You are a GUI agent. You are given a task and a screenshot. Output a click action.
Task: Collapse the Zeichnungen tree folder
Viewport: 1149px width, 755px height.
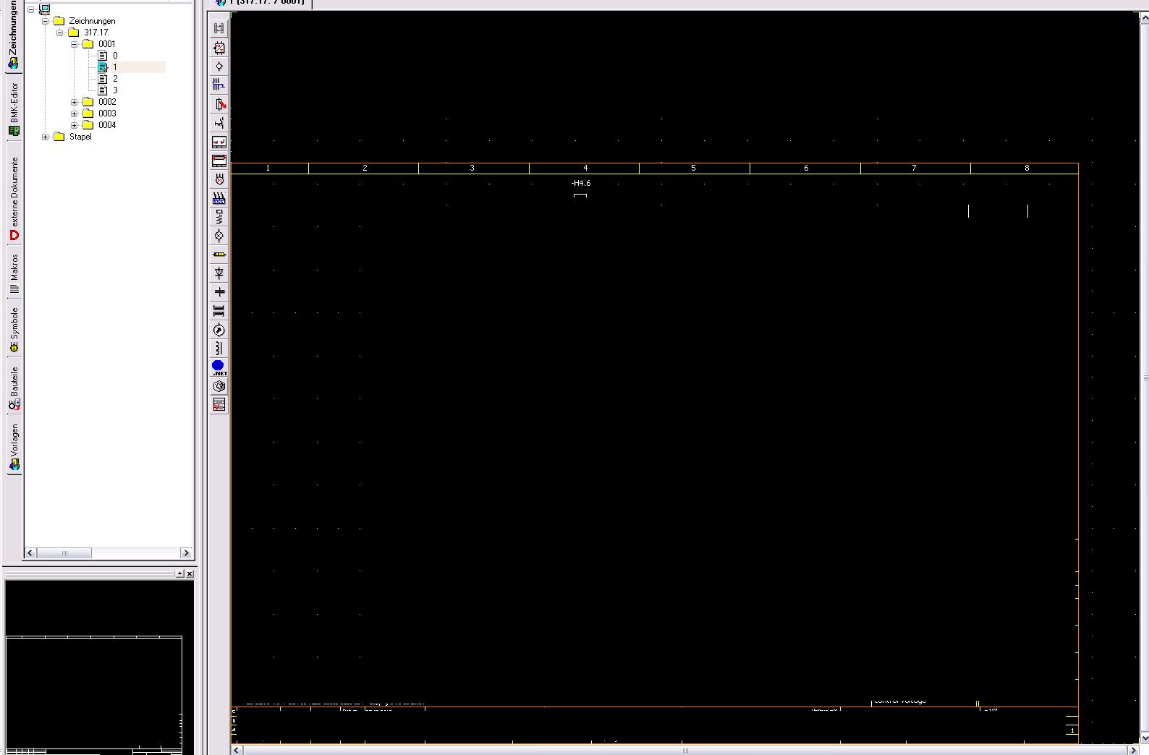click(46, 21)
